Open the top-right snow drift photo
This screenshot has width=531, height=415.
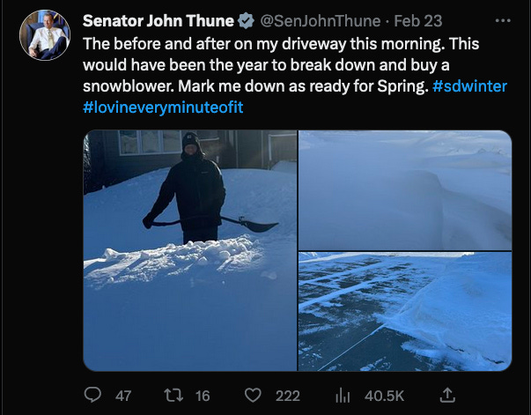point(405,189)
